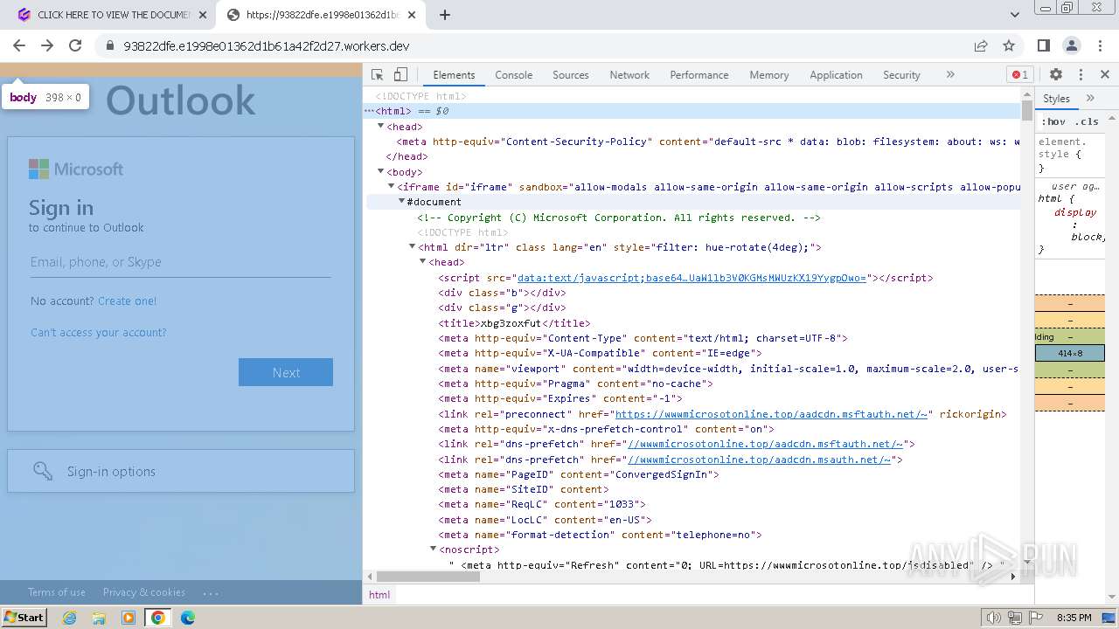Collapse the first head node
Image resolution: width=1119 pixels, height=629 pixels.
[381, 127]
